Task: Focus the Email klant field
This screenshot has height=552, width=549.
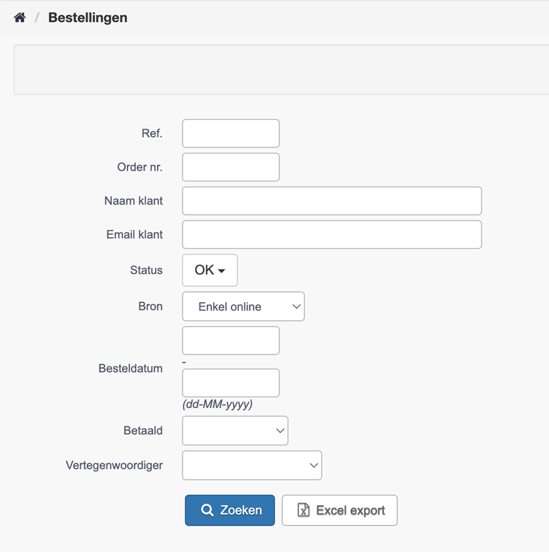Action: (332, 235)
